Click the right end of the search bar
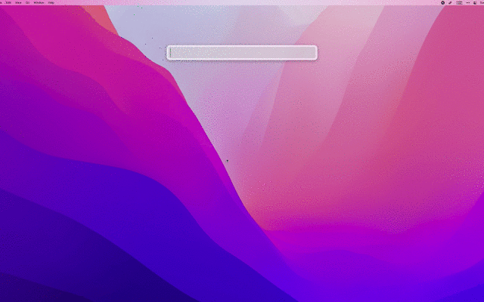The image size is (484, 302). click(312, 52)
